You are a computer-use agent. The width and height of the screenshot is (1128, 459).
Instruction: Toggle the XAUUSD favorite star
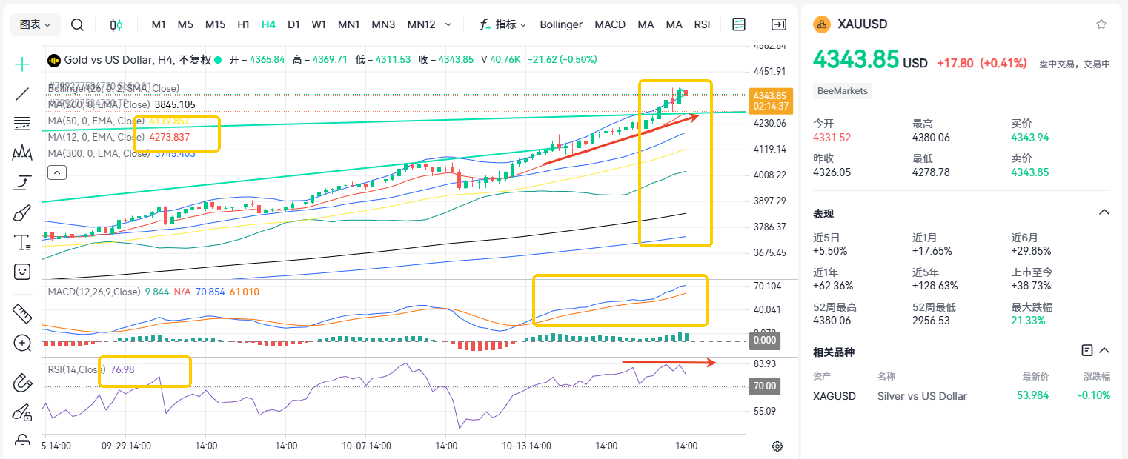coord(1101,24)
